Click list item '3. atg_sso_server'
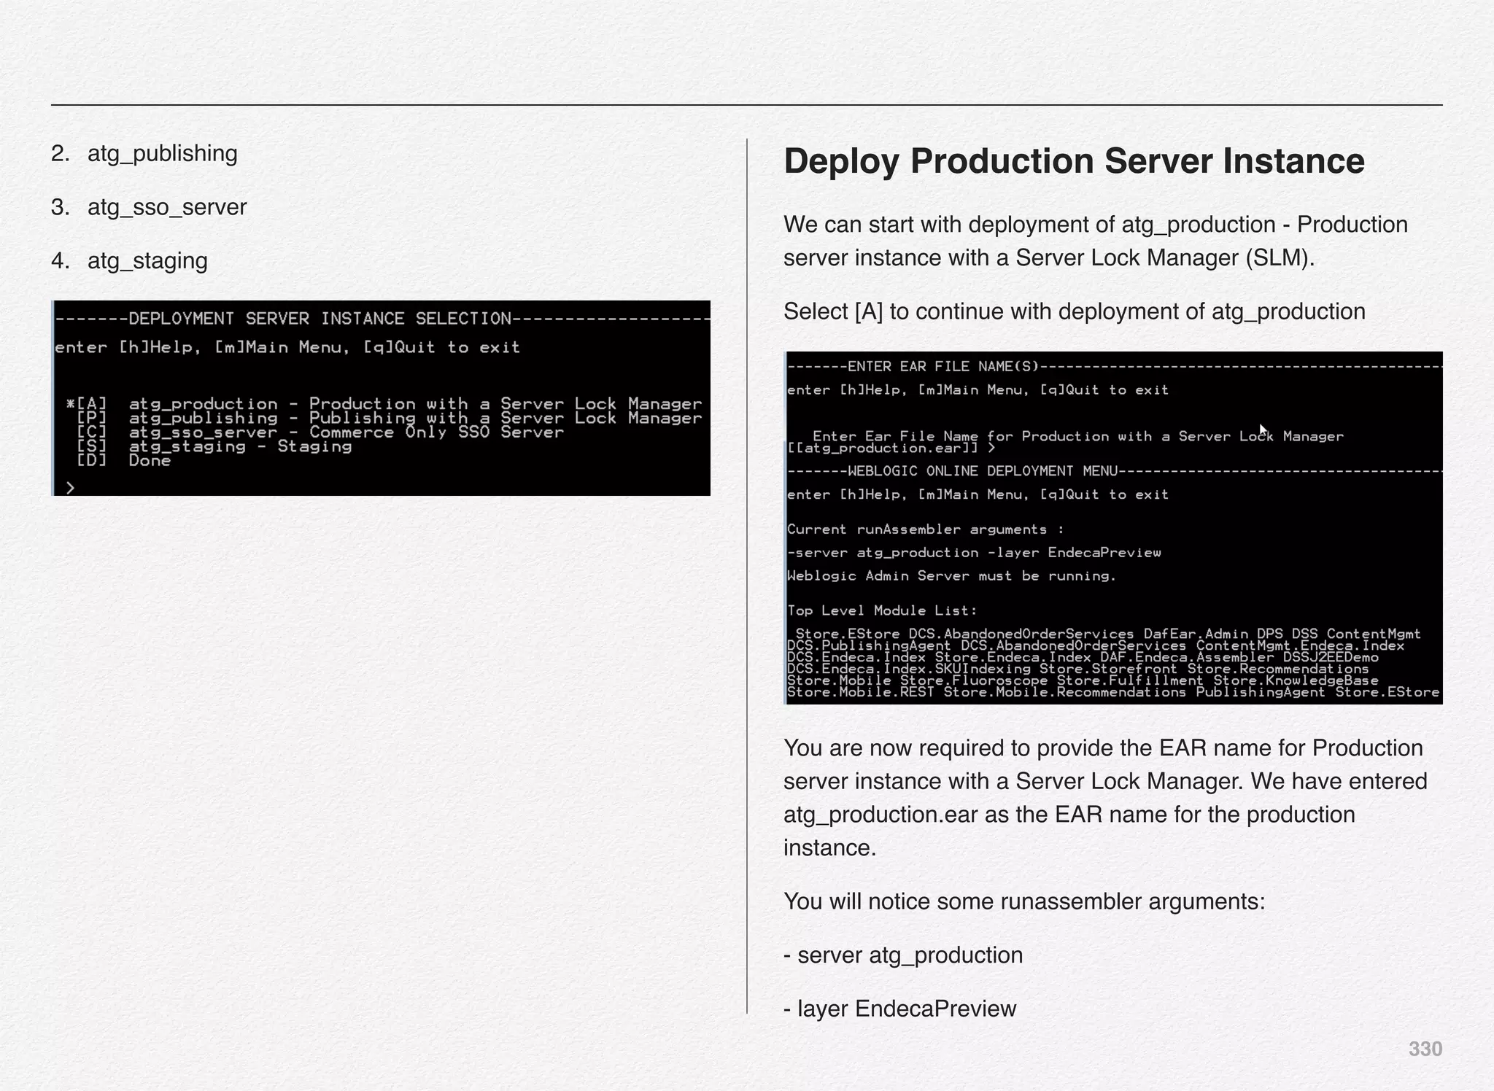 [149, 207]
